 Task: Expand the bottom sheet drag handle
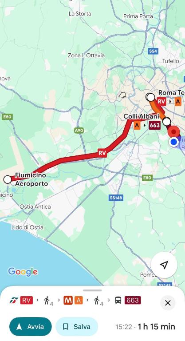[x=92, y=290]
